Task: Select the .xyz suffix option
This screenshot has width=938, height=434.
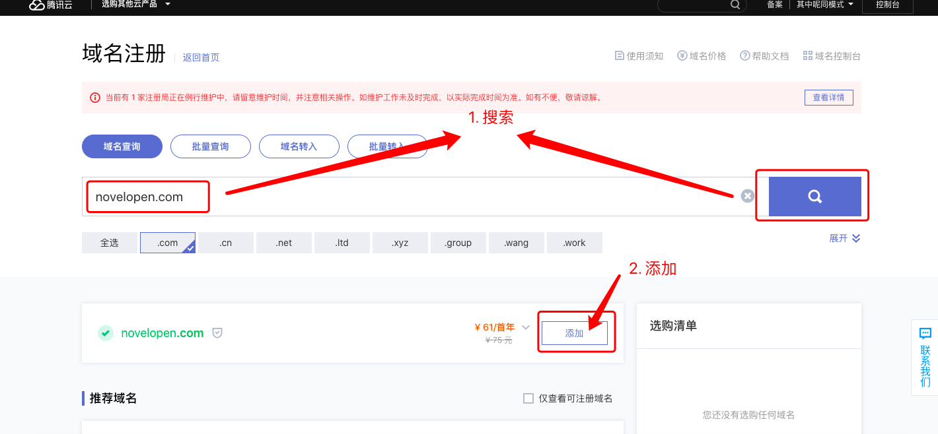Action: coord(400,243)
